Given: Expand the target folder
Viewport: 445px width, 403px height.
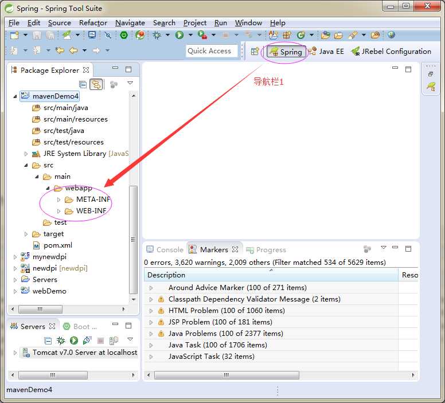Looking at the screenshot, I should point(26,234).
